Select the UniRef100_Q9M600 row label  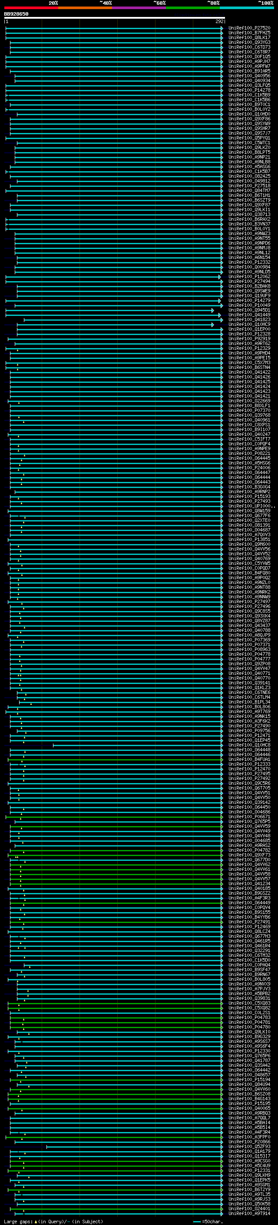tap(249, 544)
